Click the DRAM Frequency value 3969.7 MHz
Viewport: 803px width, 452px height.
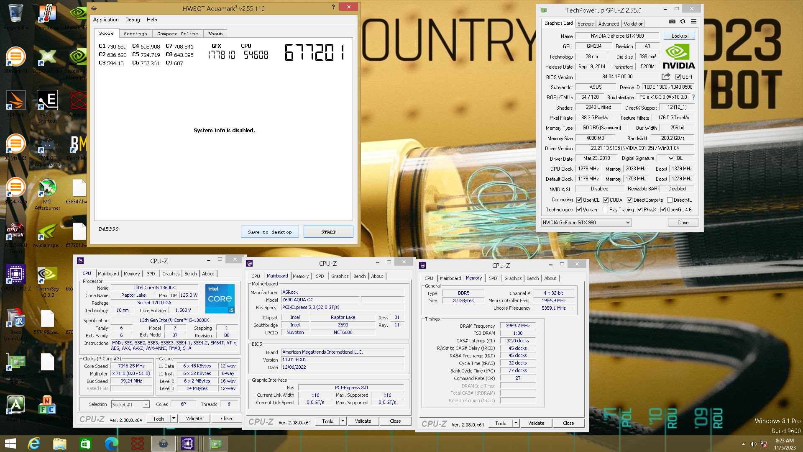point(518,326)
